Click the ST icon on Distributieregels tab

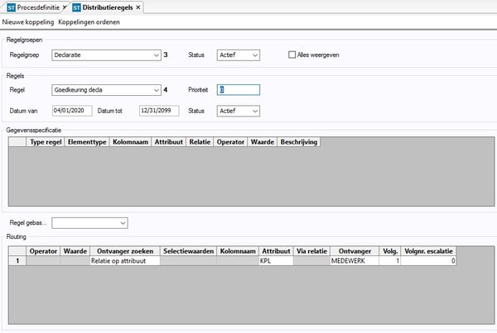point(77,7)
